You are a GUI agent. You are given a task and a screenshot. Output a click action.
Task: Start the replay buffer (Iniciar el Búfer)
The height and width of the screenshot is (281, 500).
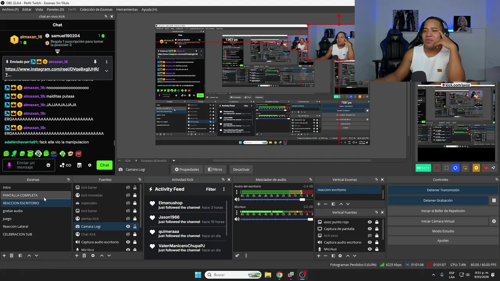(443, 211)
